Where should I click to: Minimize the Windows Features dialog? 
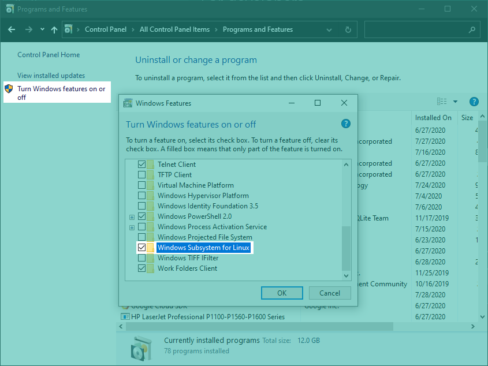pos(292,103)
